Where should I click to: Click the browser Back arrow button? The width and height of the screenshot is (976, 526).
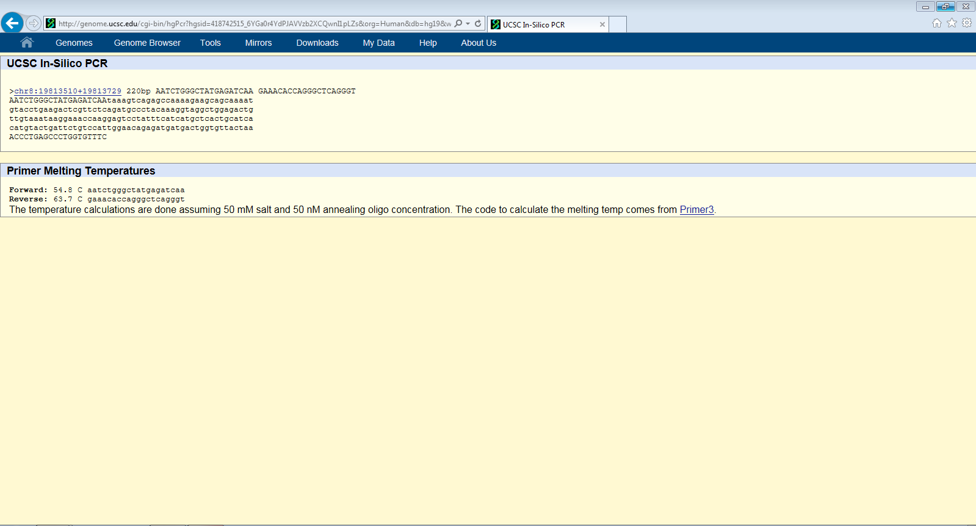12,23
